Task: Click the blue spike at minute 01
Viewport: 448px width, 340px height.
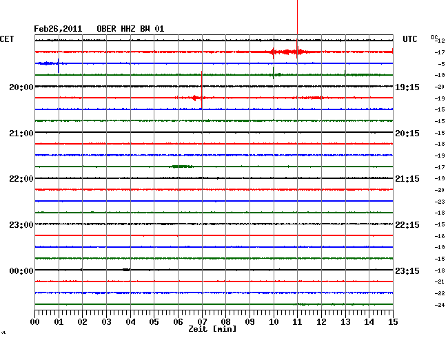Action: coord(59,65)
